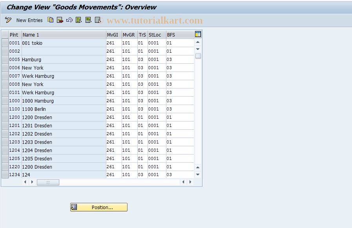Click the Plnt column header
The height and width of the screenshot is (228, 352).
point(15,35)
